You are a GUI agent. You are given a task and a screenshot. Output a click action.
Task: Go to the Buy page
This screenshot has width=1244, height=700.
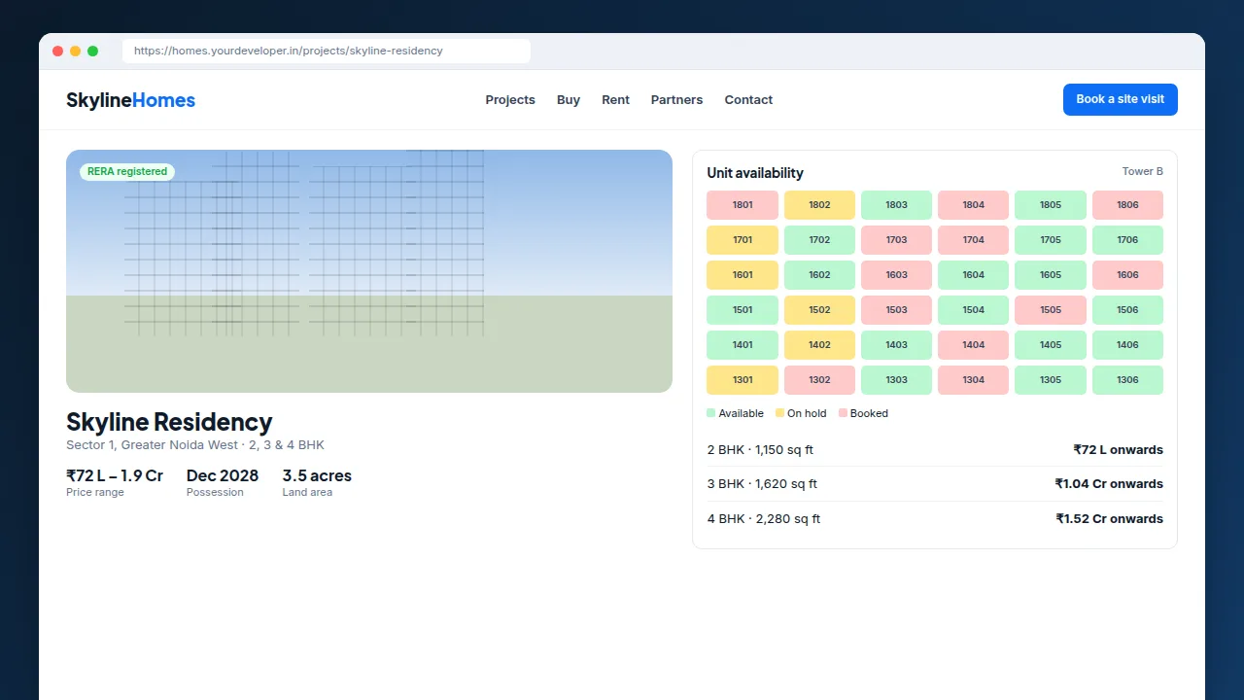click(x=569, y=100)
